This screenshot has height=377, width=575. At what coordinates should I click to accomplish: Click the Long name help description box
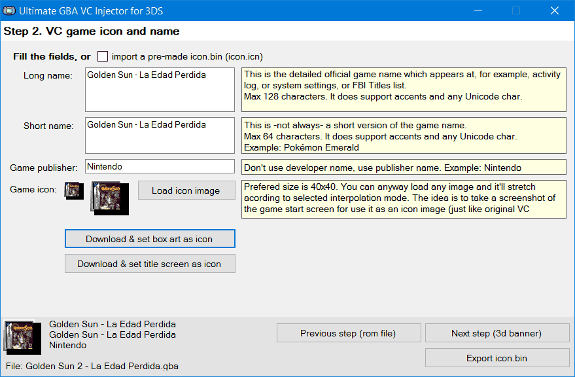tap(404, 90)
